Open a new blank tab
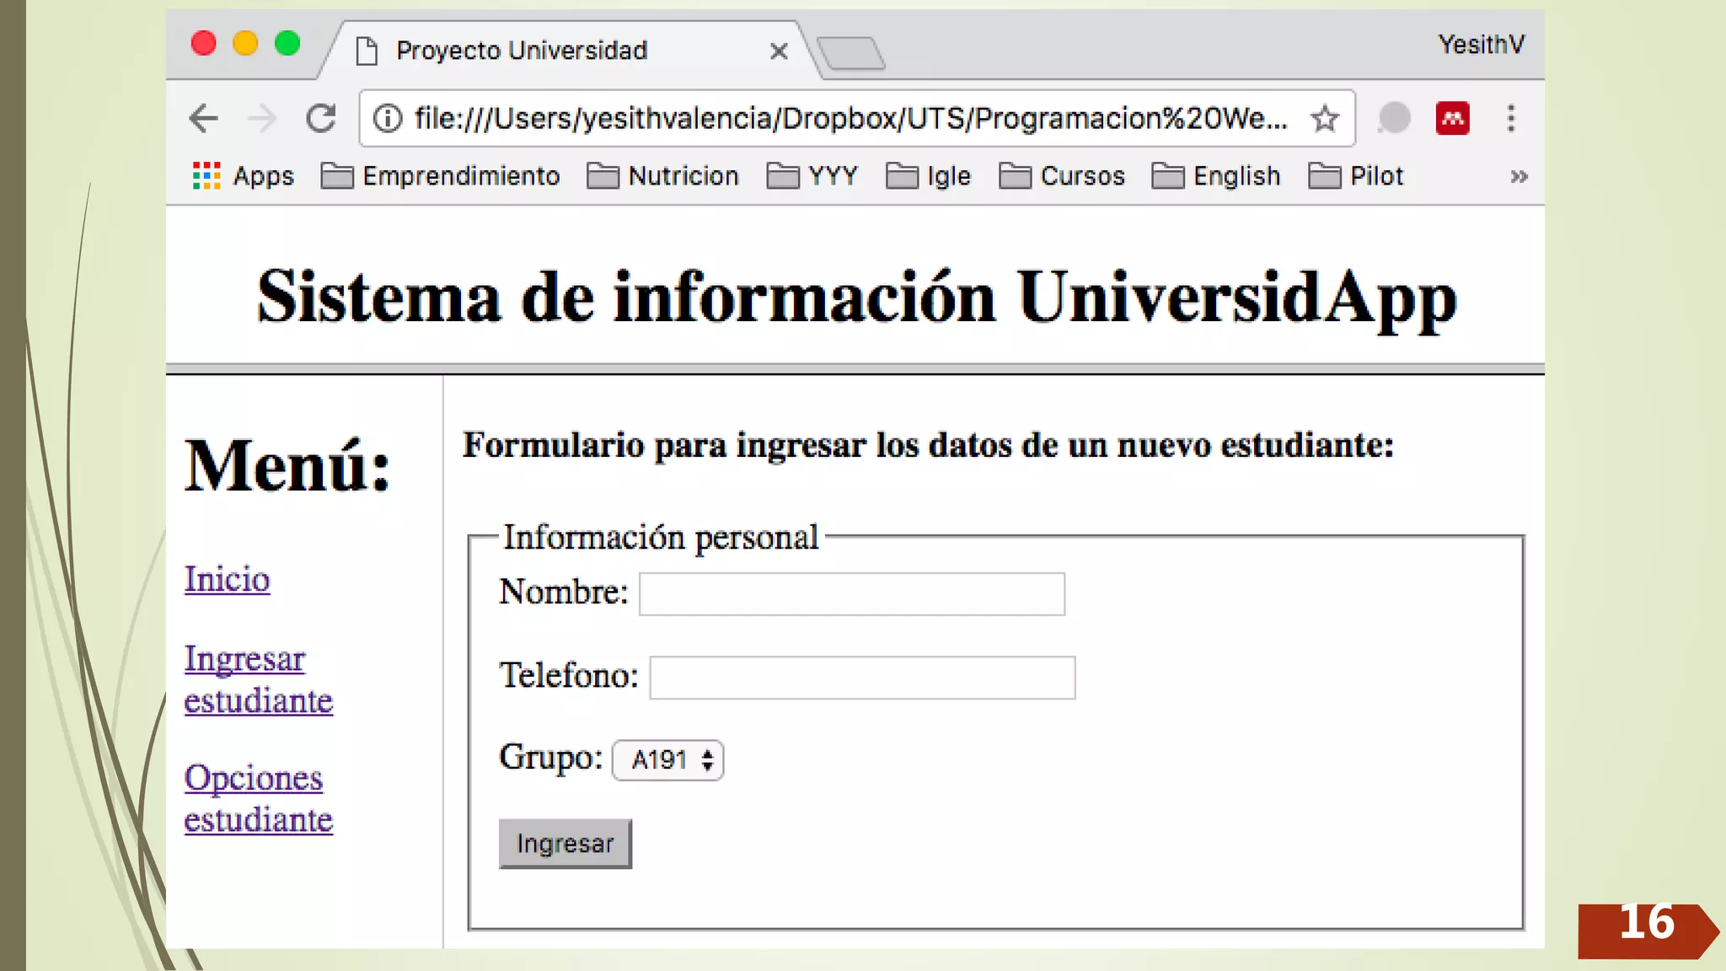The height and width of the screenshot is (971, 1726). (x=851, y=54)
